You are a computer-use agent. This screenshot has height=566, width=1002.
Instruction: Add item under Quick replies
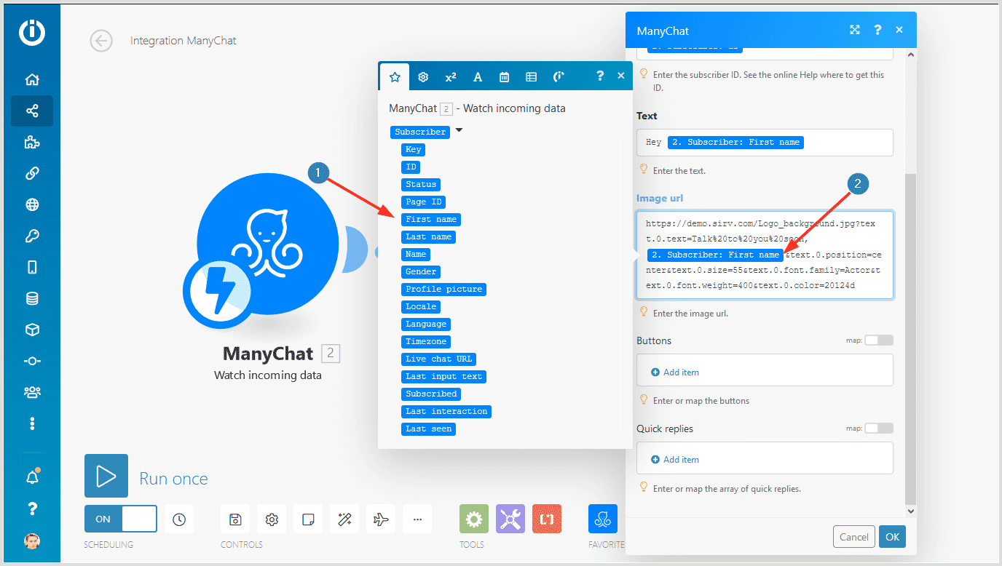click(x=675, y=460)
